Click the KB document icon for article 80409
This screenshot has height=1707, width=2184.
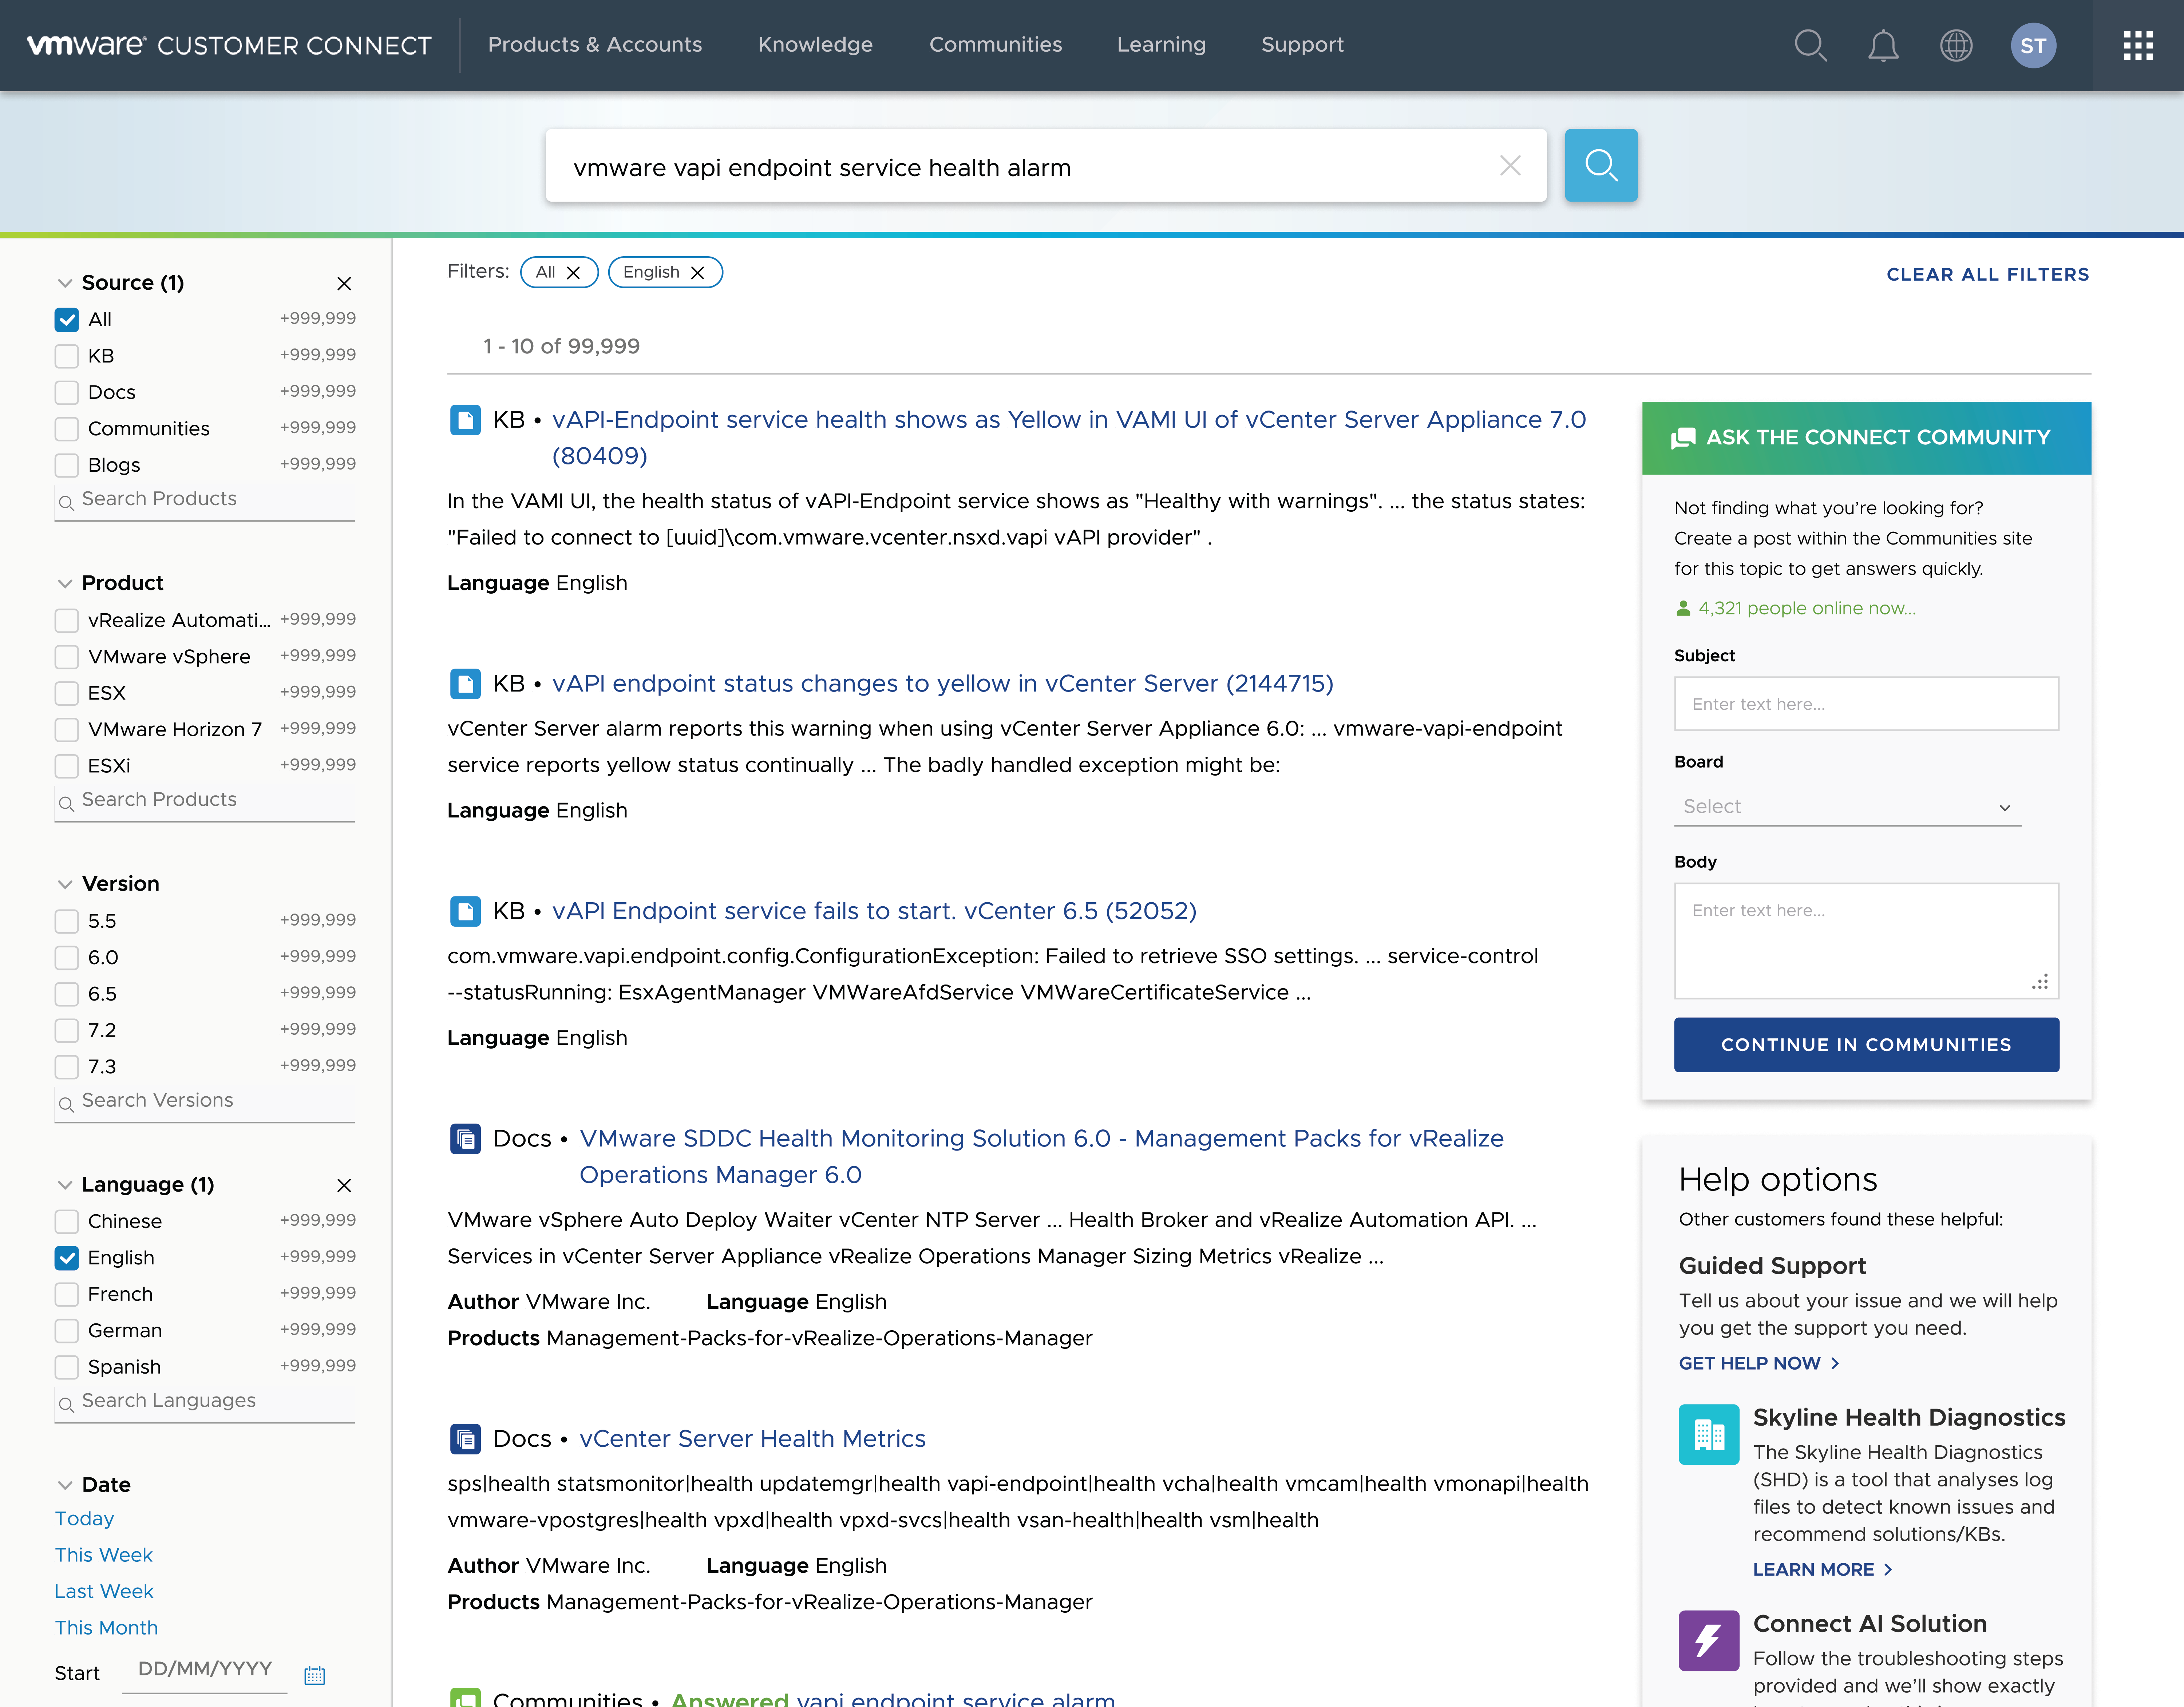465,420
